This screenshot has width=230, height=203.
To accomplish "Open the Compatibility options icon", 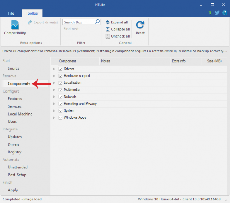I will (15, 25).
